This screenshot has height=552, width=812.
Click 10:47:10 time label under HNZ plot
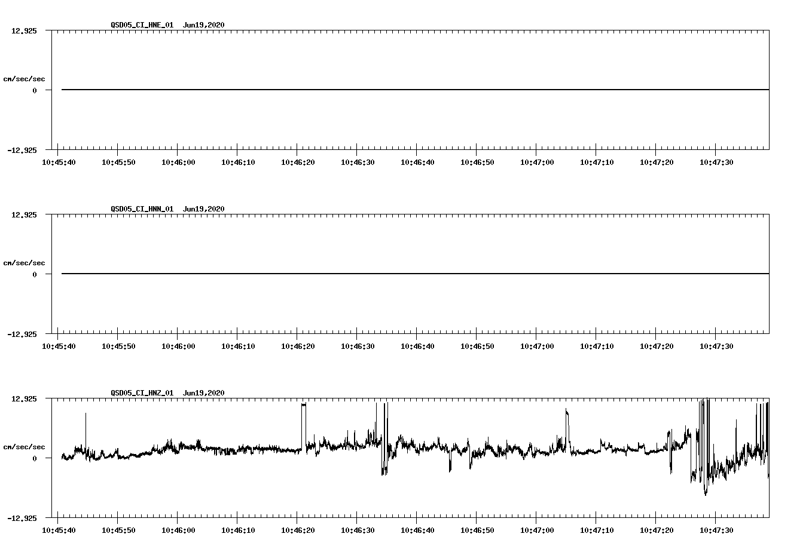tap(597, 530)
